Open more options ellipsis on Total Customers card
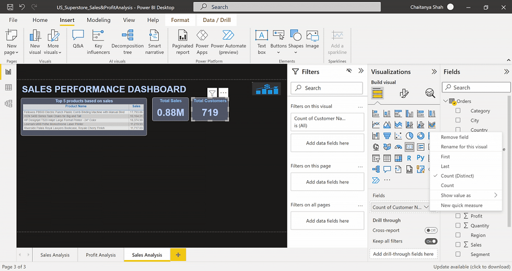 [224, 93]
